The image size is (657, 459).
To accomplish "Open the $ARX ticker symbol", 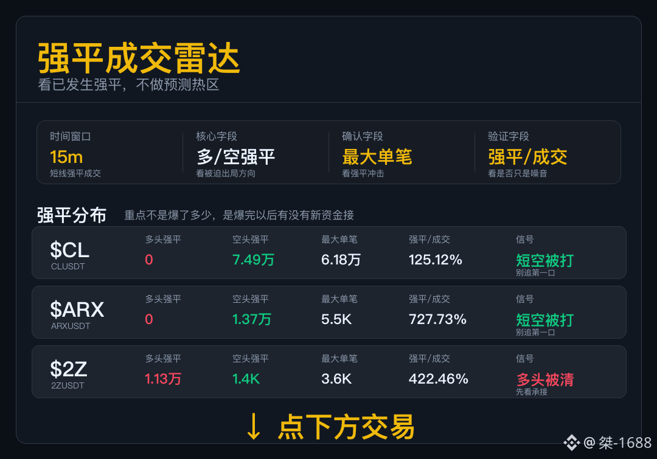I will pyautogui.click(x=77, y=309).
